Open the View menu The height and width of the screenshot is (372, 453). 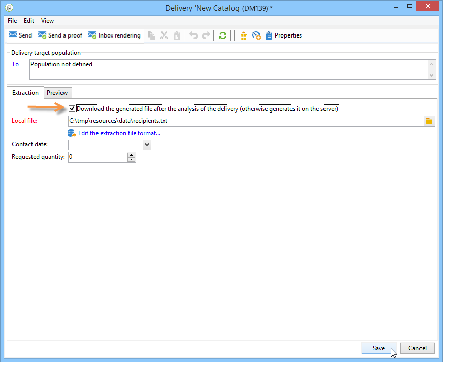click(47, 21)
